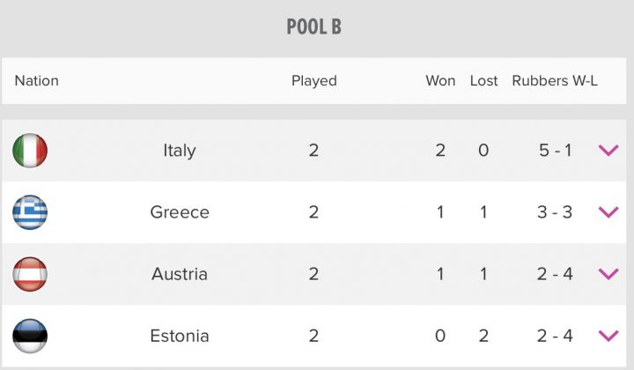This screenshot has width=634, height=370.
Task: Sort by the Won column header
Action: (440, 81)
